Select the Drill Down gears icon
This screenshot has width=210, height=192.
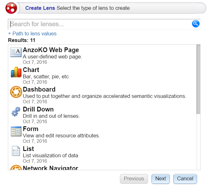pyautogui.click(x=16, y=111)
